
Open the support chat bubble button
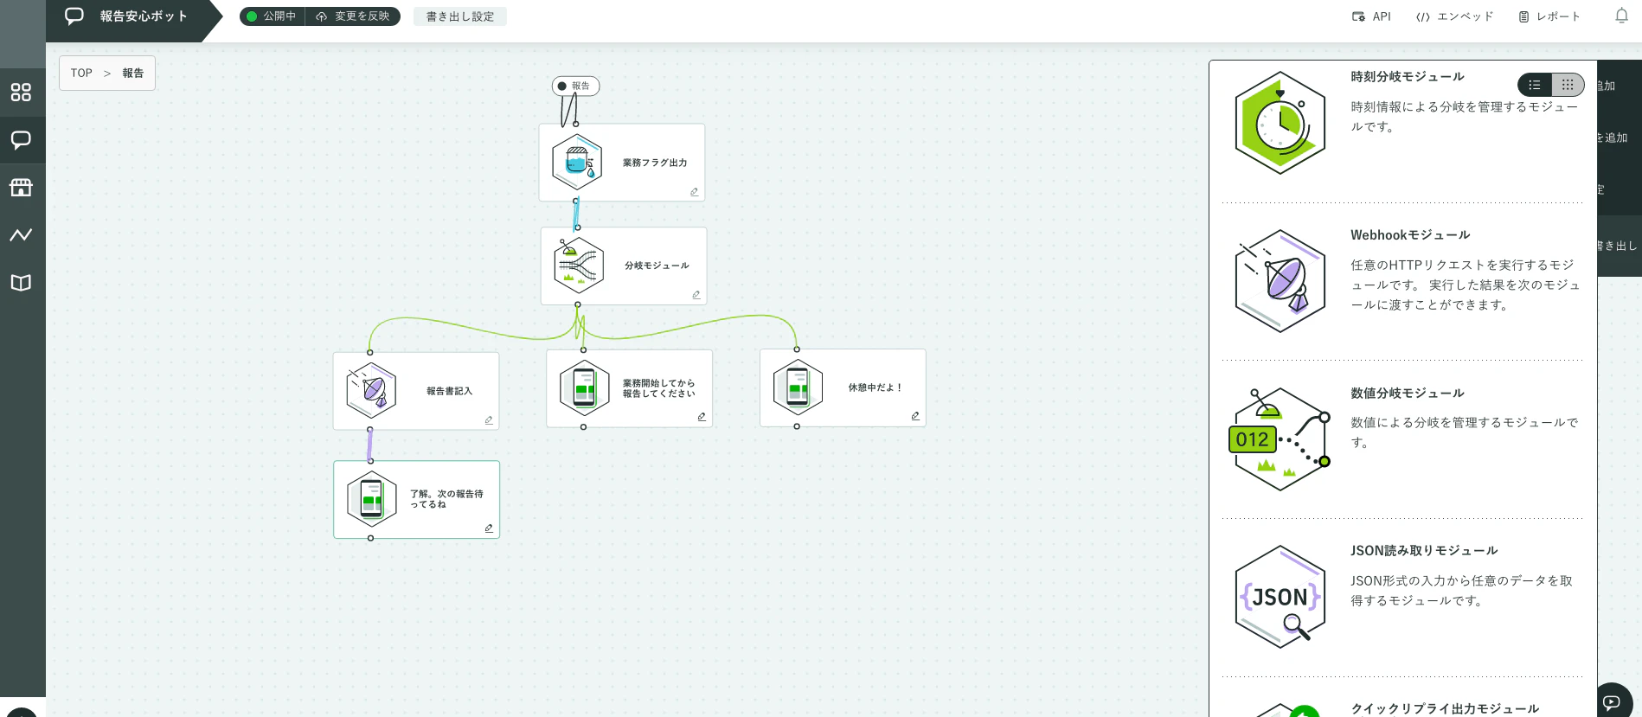1612,701
